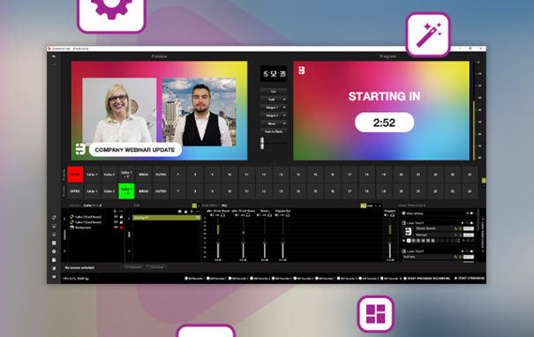Click START STREAMING in status bar
The height and width of the screenshot is (337, 534).
[470, 278]
